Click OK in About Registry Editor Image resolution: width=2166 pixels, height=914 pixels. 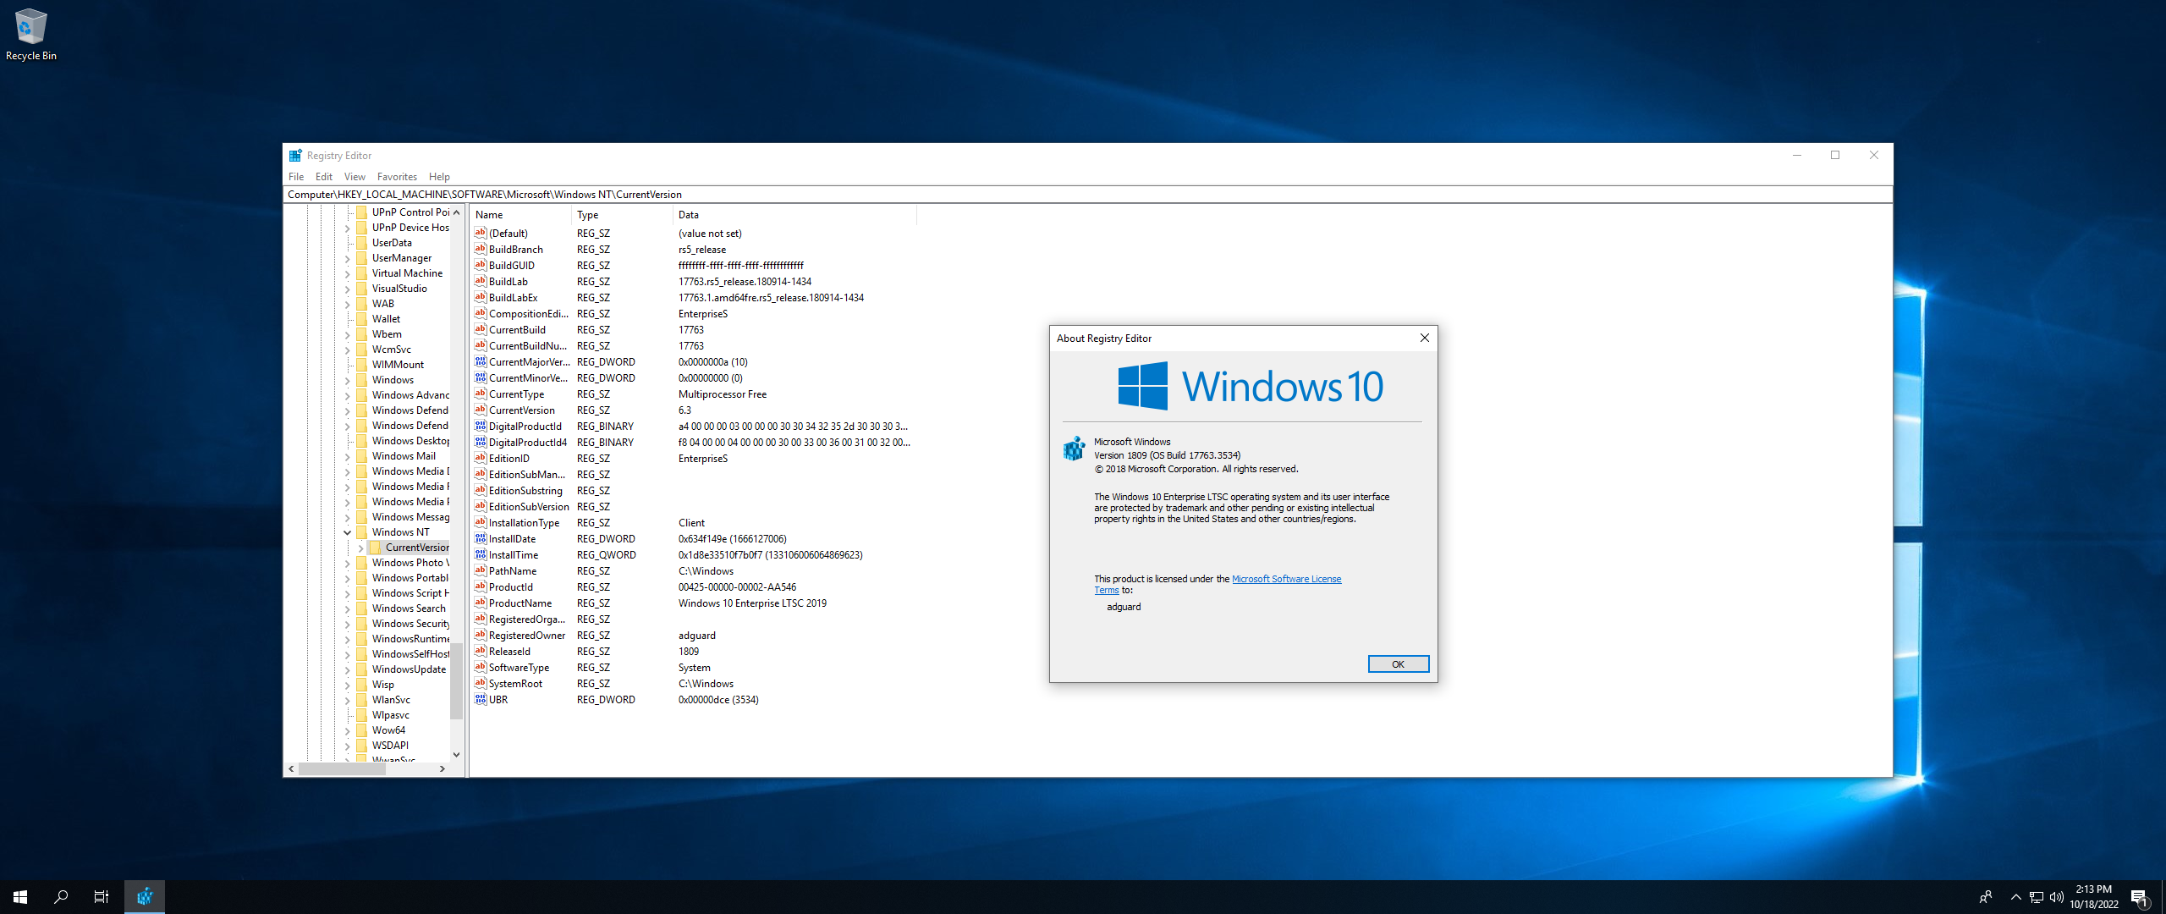1398,664
